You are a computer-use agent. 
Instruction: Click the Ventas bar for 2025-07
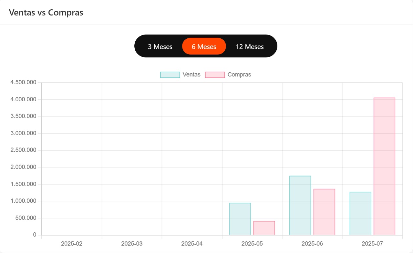360,213
